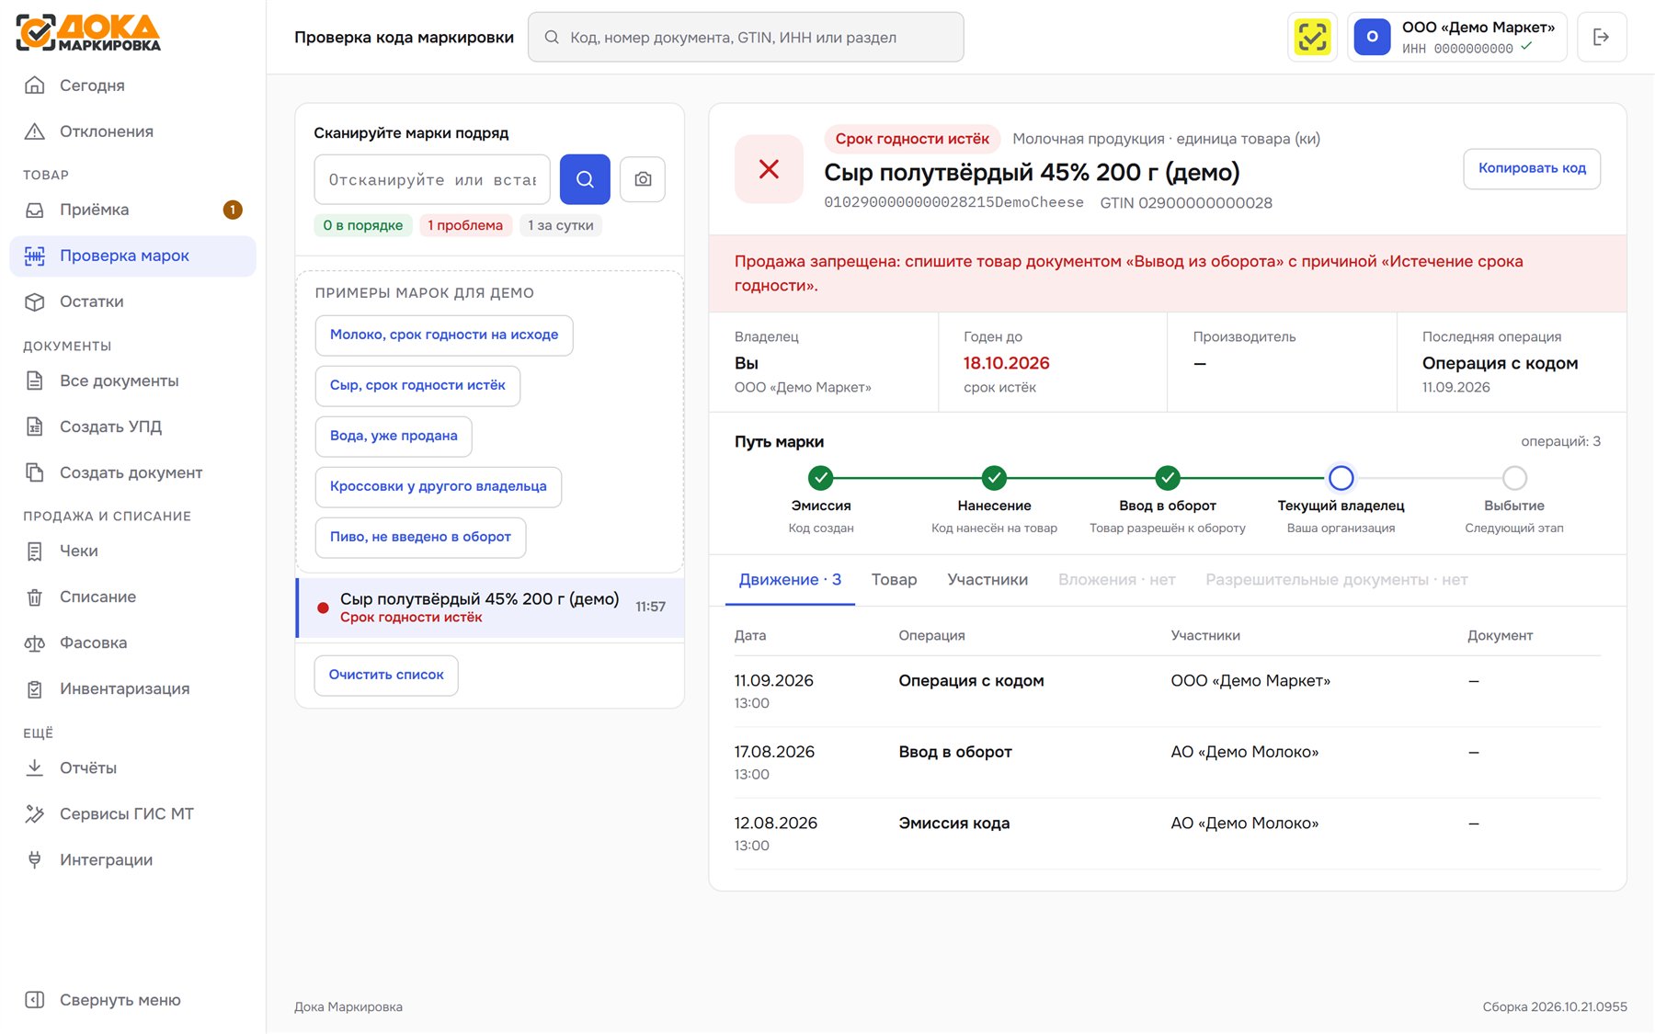
Task: Open the Сегодня home icon
Action: [x=34, y=85]
